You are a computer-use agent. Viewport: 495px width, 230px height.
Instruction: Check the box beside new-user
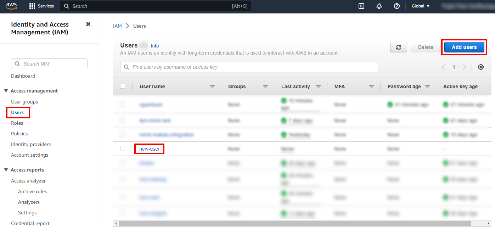123,148
